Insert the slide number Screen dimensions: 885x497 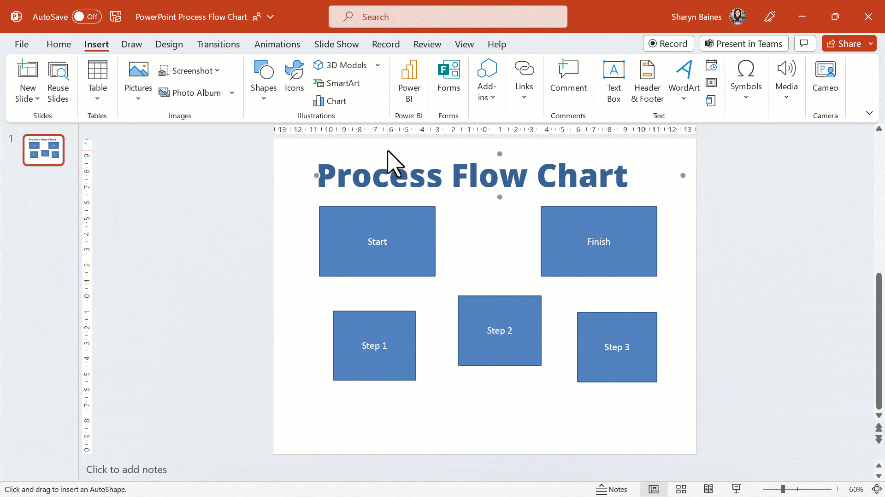pyautogui.click(x=712, y=83)
